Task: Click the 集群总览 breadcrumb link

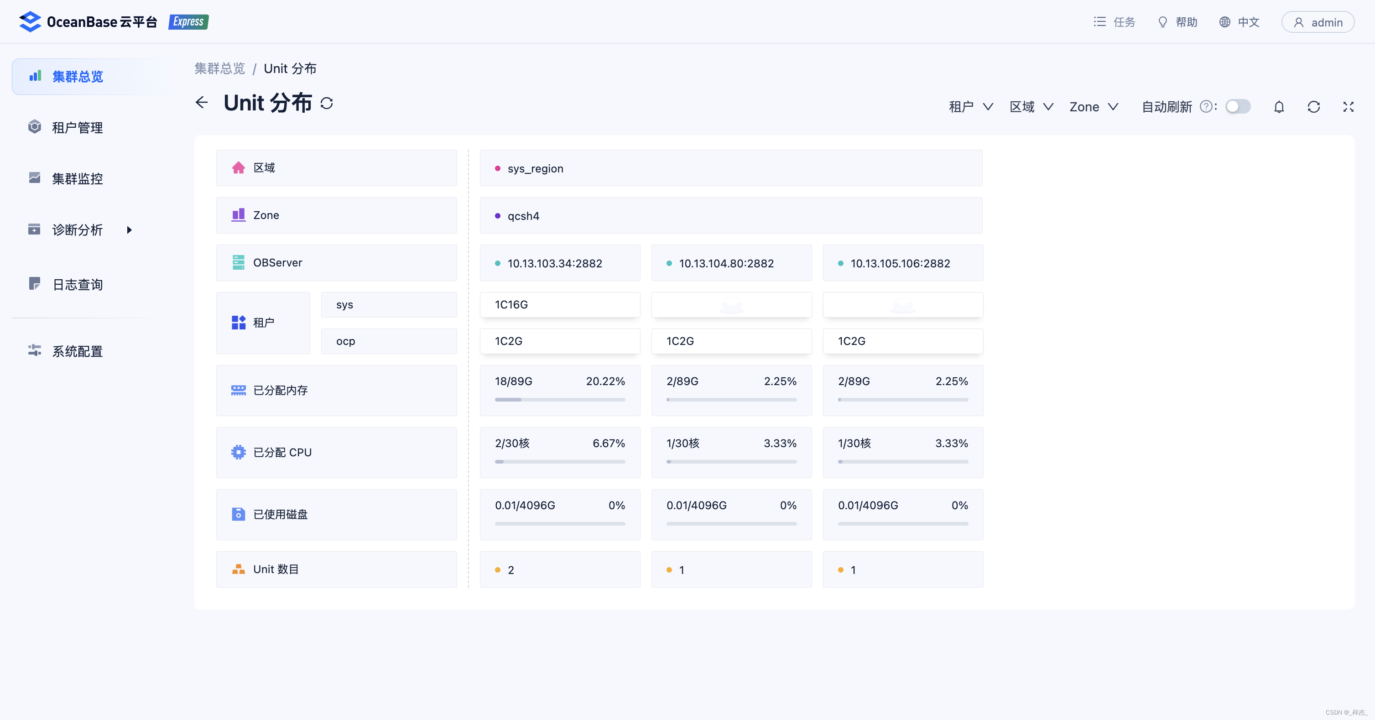Action: (219, 69)
